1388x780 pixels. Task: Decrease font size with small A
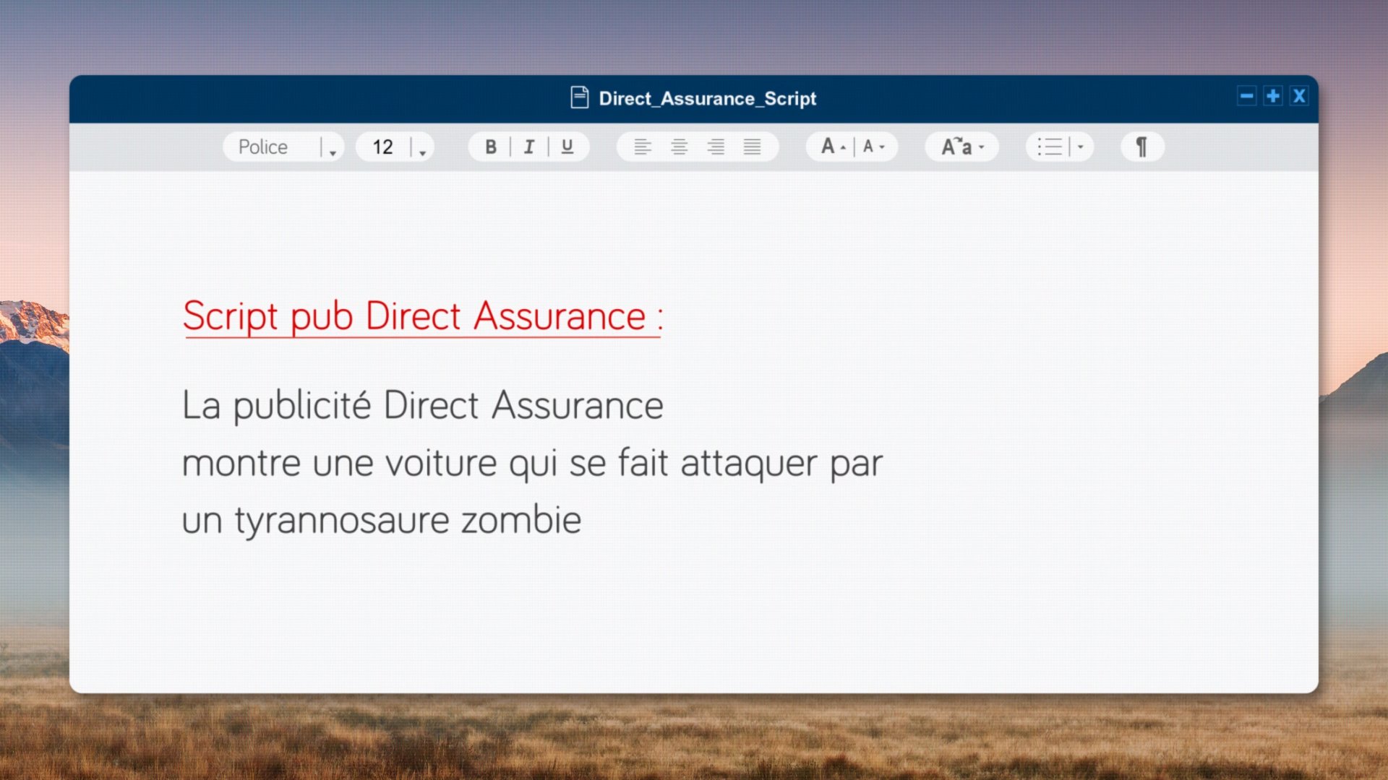tap(874, 147)
